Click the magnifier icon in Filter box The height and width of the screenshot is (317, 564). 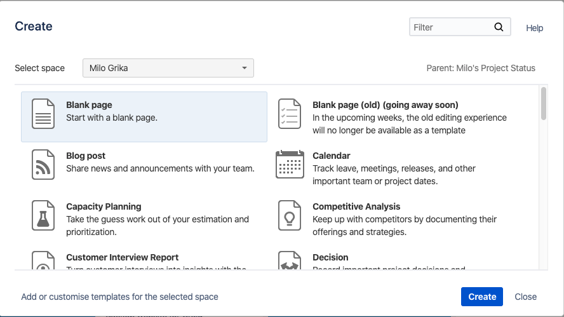point(499,27)
